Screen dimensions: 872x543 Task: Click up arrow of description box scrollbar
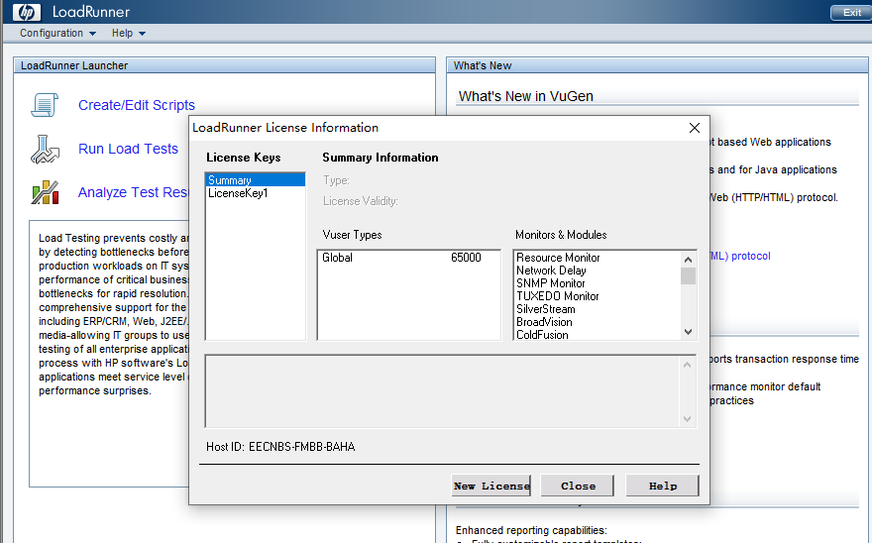[x=687, y=365]
